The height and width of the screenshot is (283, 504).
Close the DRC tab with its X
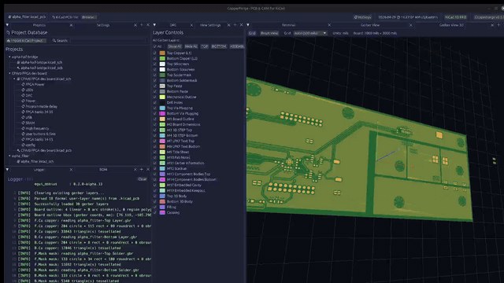(x=191, y=25)
